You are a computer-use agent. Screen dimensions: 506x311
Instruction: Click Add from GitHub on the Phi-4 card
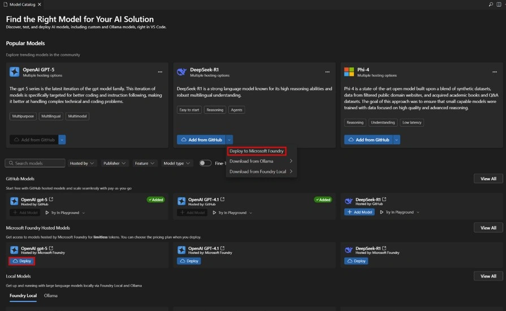pos(369,140)
